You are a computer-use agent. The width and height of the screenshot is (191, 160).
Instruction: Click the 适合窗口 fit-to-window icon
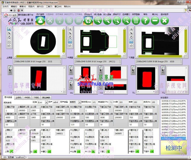pyautogui.click(x=126, y=20)
